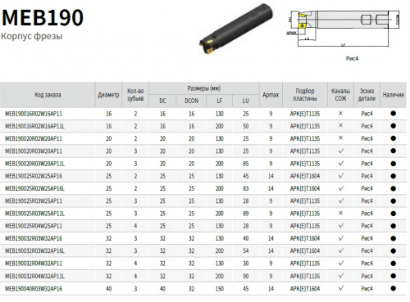Click LU value 90 in MEB190032R04W32AP11L row
Image resolution: width=410 pixels, height=302 pixels.
click(246, 277)
